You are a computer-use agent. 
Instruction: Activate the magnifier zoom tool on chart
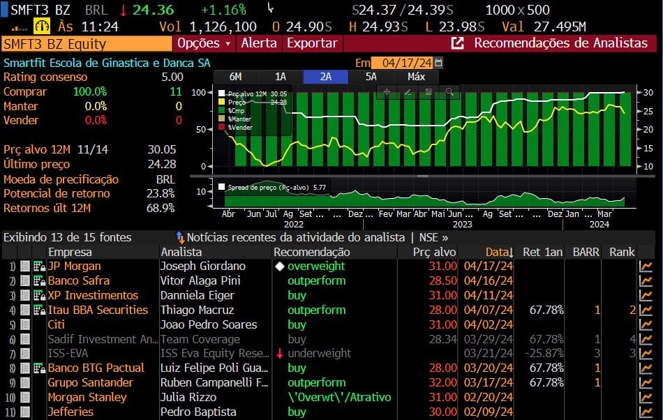(449, 91)
